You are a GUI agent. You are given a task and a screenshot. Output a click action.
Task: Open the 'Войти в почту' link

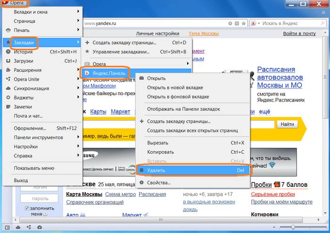299,33
